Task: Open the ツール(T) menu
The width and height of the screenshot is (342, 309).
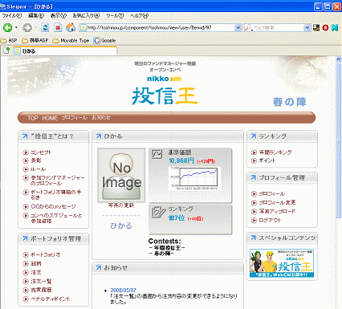Action: point(115,15)
